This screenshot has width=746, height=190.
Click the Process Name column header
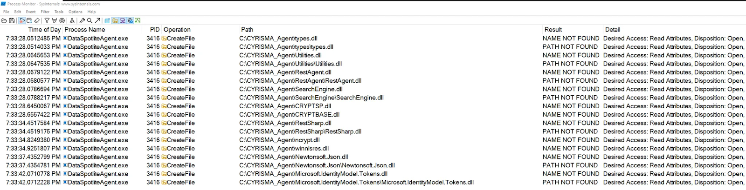84,29
